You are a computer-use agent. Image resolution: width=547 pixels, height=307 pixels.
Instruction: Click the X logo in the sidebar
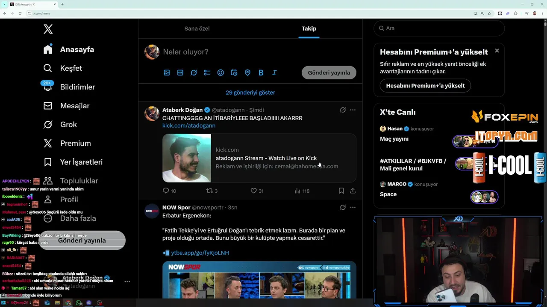pos(48,29)
